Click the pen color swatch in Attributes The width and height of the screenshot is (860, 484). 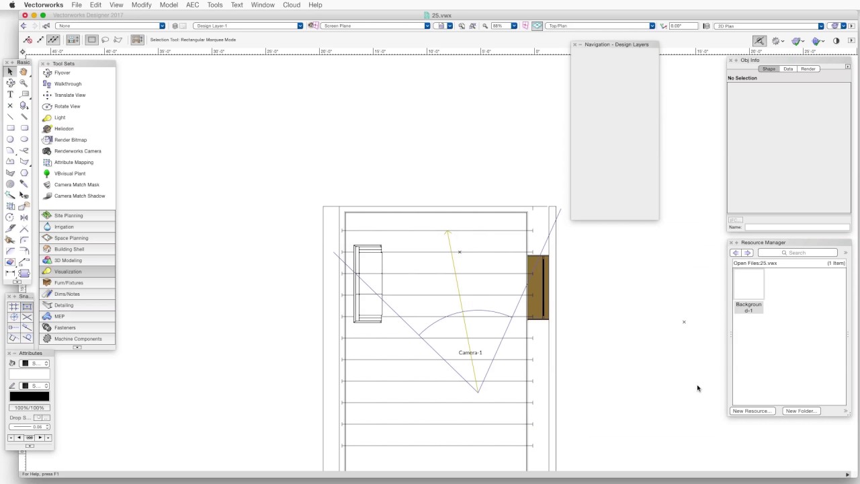pos(29,397)
